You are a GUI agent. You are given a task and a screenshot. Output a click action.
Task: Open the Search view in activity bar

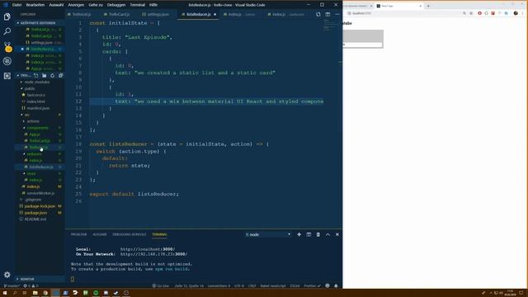[x=7, y=31]
